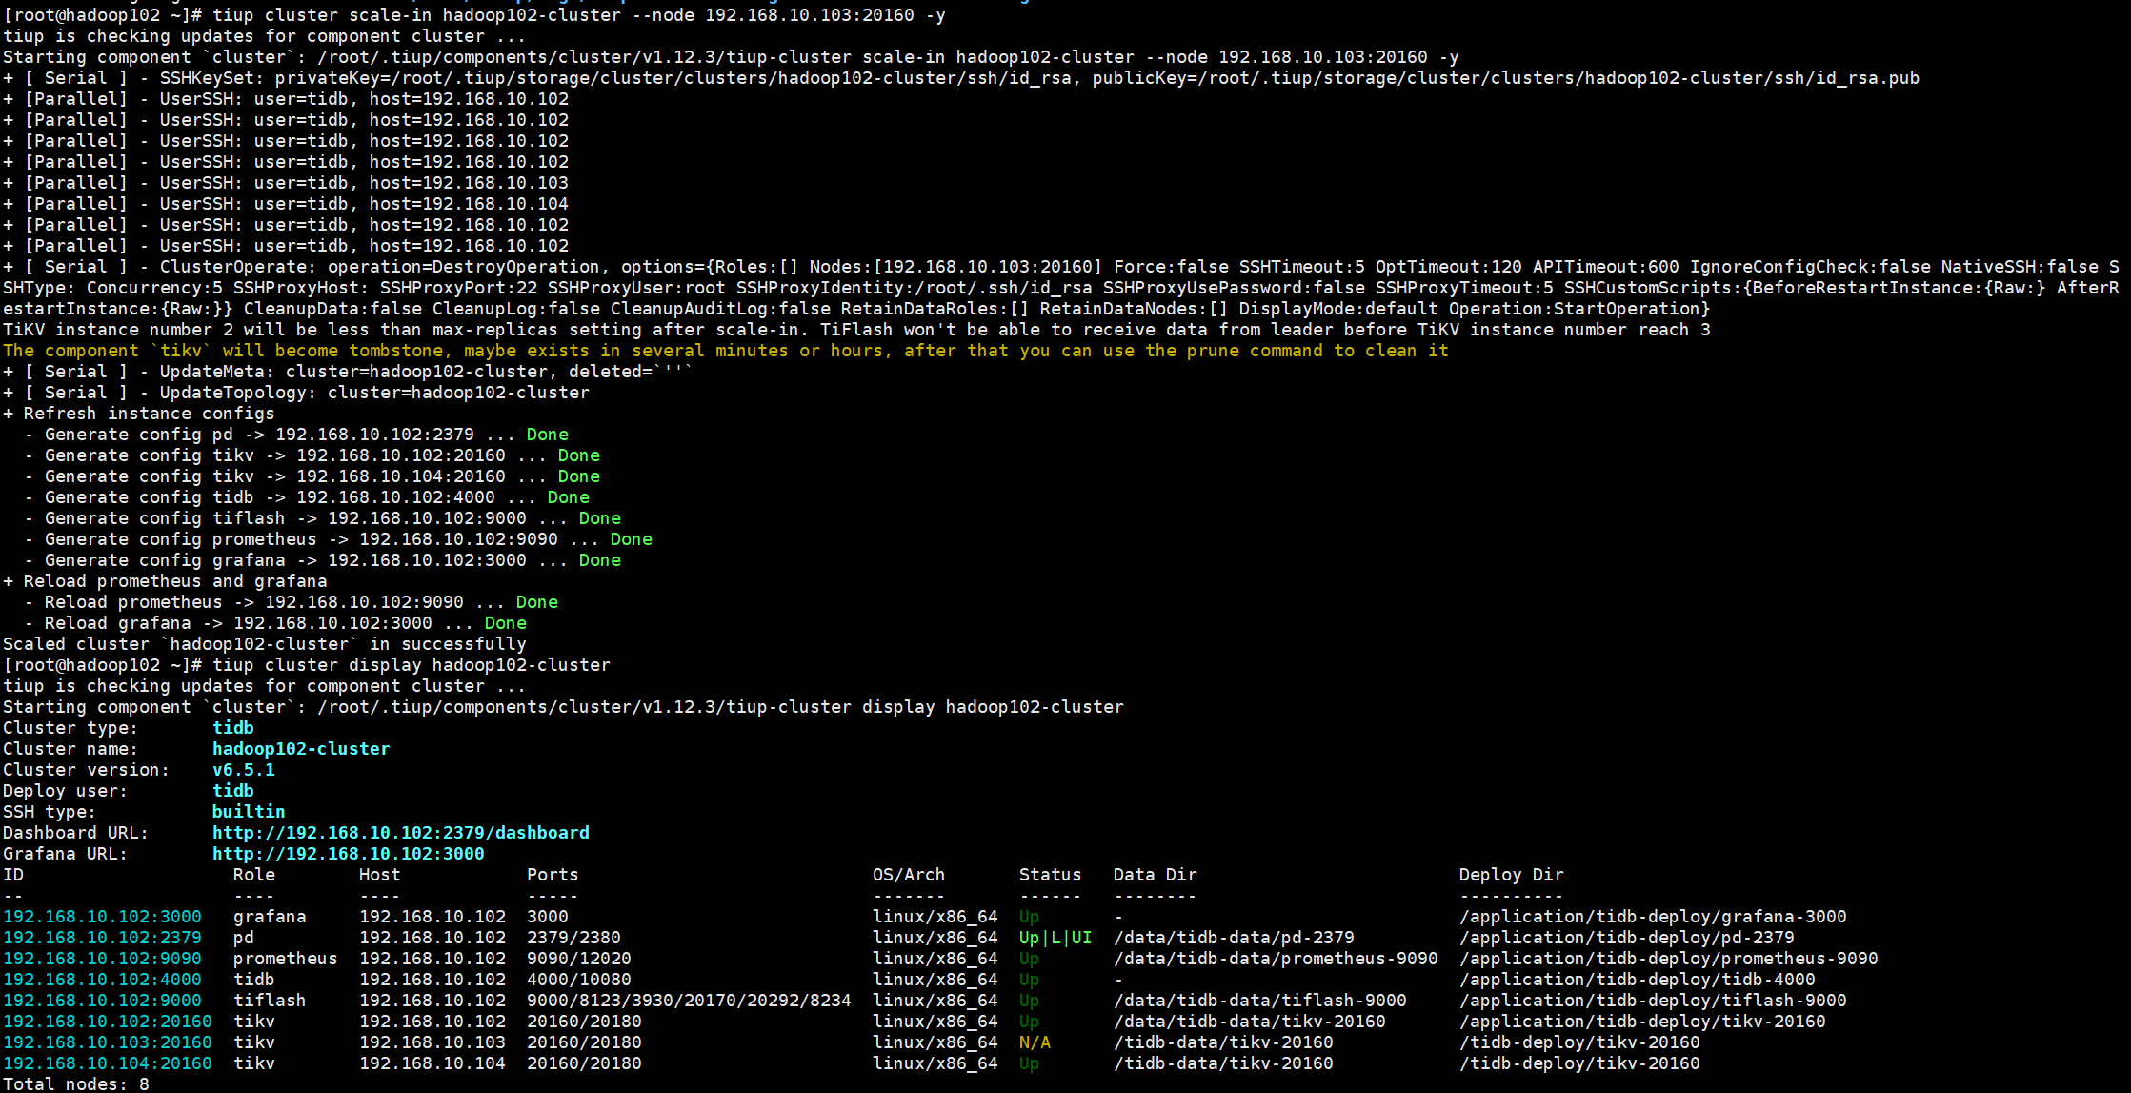Click the ID 192.168.10.102:20160 tikv row
2131x1093 pixels.
click(x=914, y=1022)
